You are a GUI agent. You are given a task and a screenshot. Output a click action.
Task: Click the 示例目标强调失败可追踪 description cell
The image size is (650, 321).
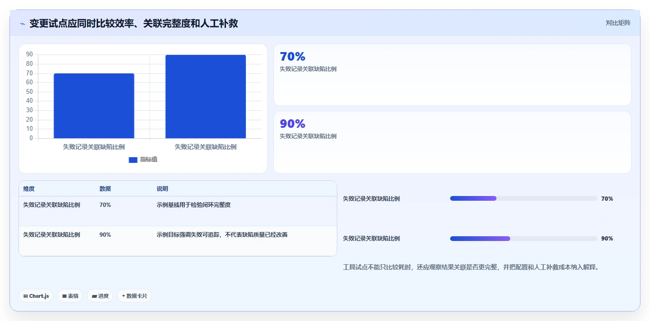click(222, 235)
